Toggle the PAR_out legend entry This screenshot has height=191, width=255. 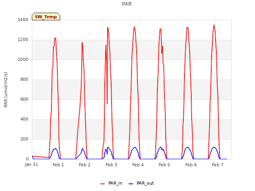[141, 183]
